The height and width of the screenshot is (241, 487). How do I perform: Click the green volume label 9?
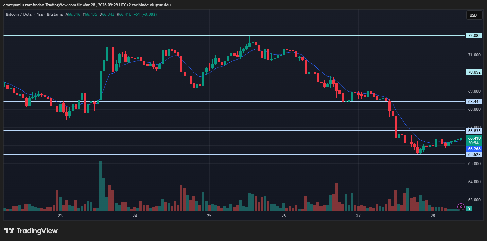(469, 208)
